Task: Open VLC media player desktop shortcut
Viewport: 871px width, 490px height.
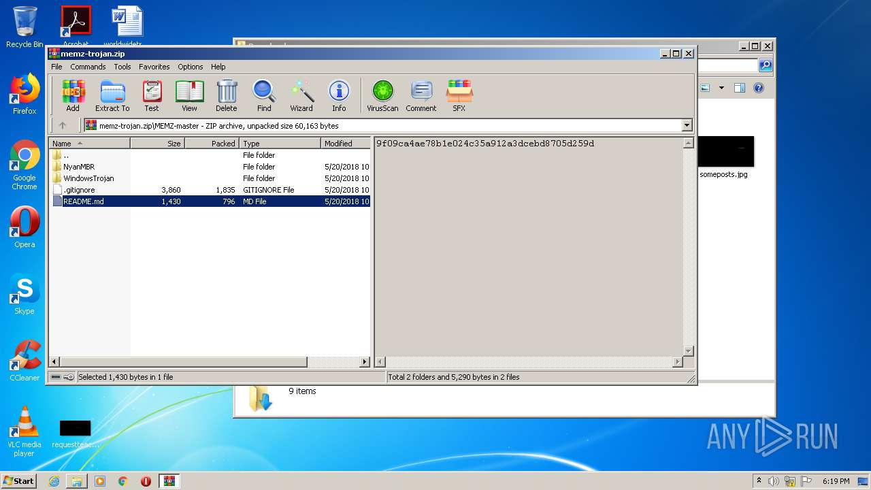Action: coord(24,431)
